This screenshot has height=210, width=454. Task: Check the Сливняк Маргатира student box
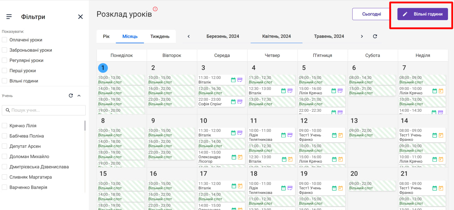coord(5,177)
